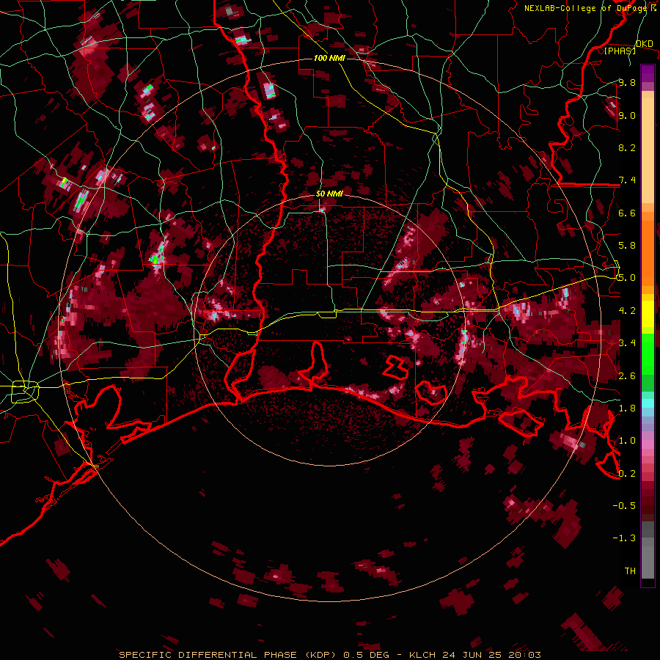Click the 0.2 scale value

627,473
